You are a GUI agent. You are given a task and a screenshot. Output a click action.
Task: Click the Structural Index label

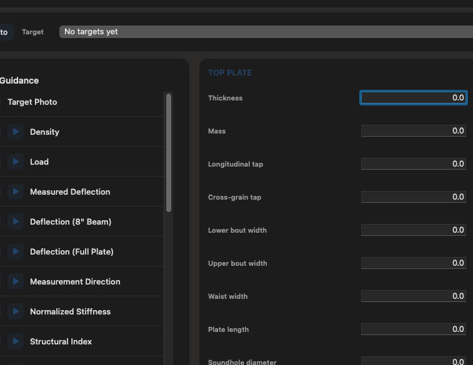pyautogui.click(x=61, y=341)
